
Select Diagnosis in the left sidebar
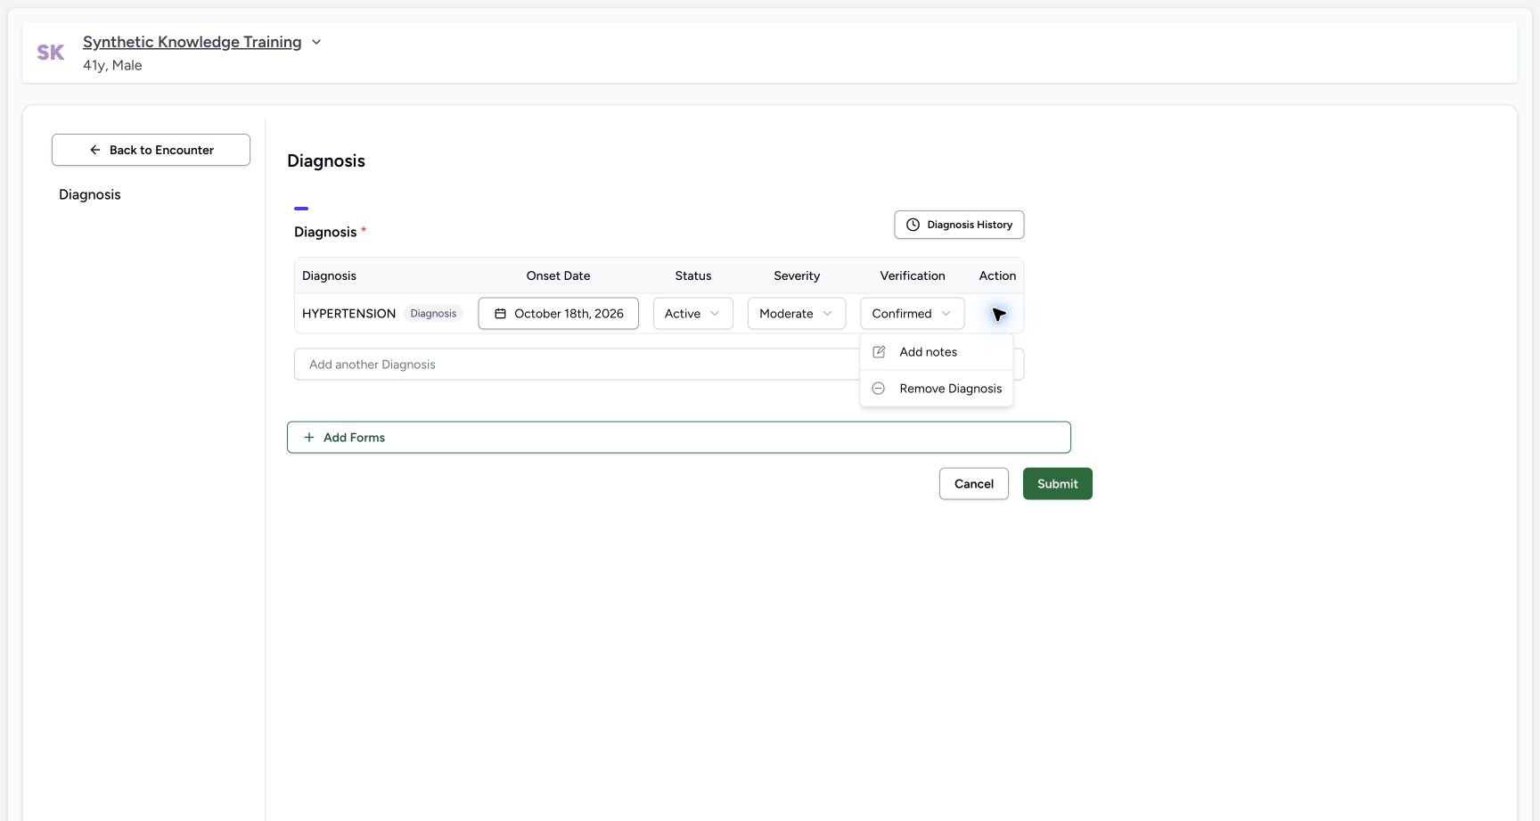90,194
